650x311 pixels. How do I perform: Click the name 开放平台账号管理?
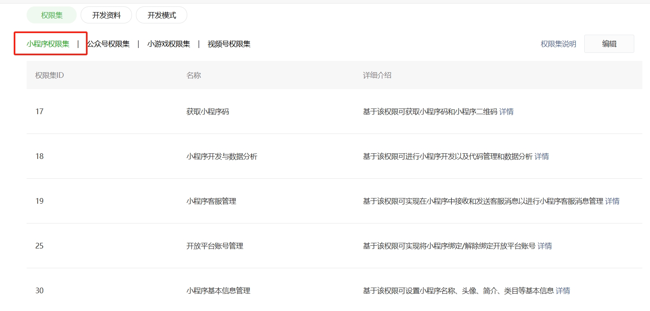215,246
